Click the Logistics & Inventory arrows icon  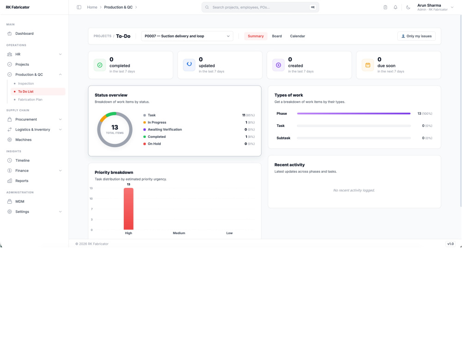click(9, 130)
